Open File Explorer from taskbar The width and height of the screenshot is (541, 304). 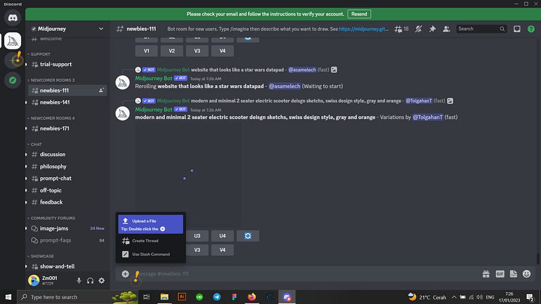(164, 297)
